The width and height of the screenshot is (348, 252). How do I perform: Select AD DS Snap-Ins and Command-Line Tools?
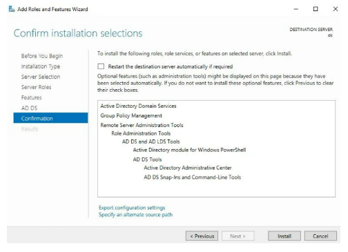point(193,177)
